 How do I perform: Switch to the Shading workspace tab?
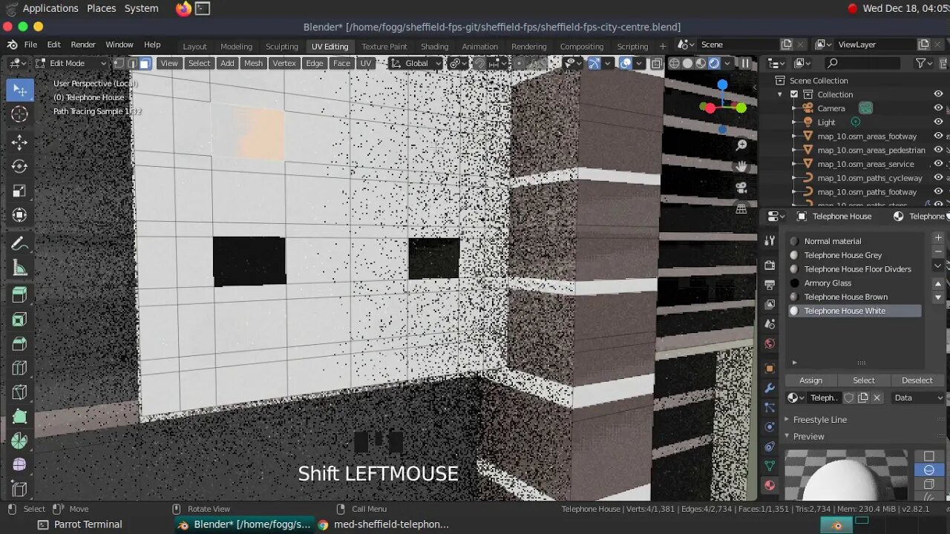434,46
